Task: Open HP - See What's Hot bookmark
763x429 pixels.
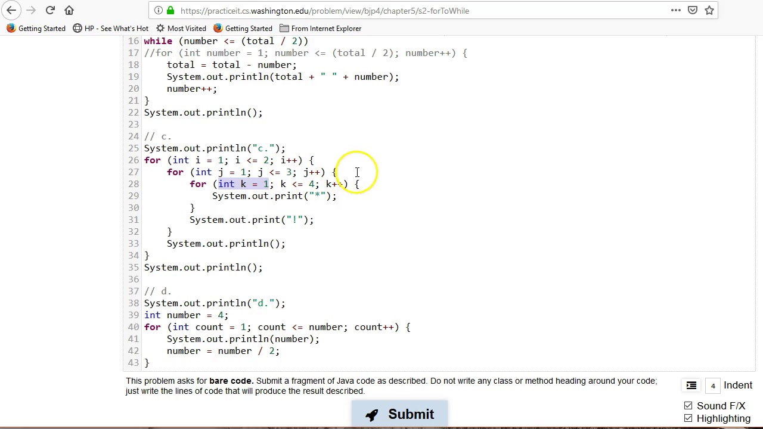Action: [x=111, y=28]
